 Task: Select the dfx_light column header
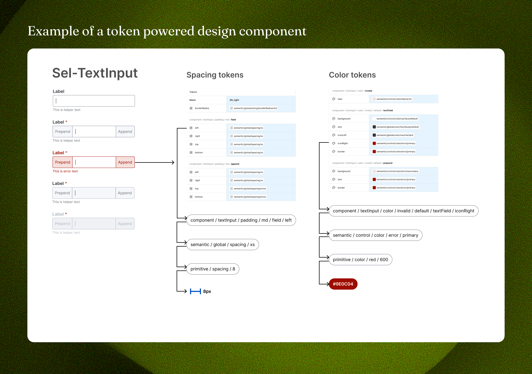point(234,100)
